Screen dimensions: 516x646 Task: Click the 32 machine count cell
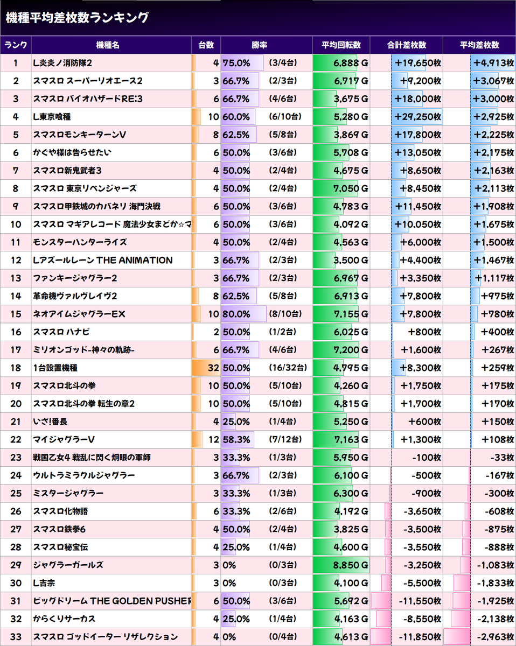(x=206, y=368)
